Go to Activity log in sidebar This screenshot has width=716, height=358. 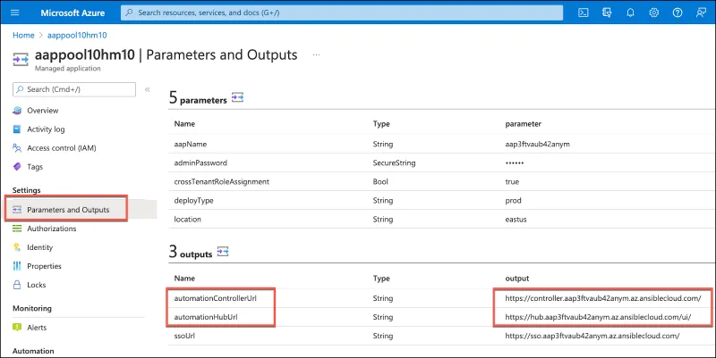point(46,129)
